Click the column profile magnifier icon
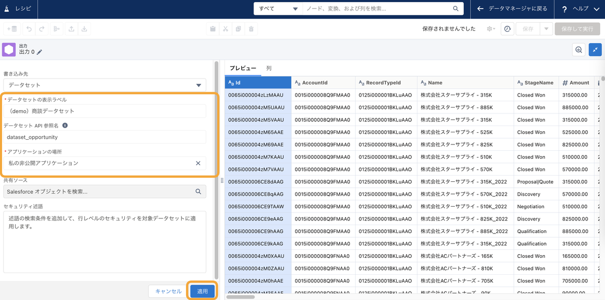The image size is (605, 300). (x=578, y=50)
